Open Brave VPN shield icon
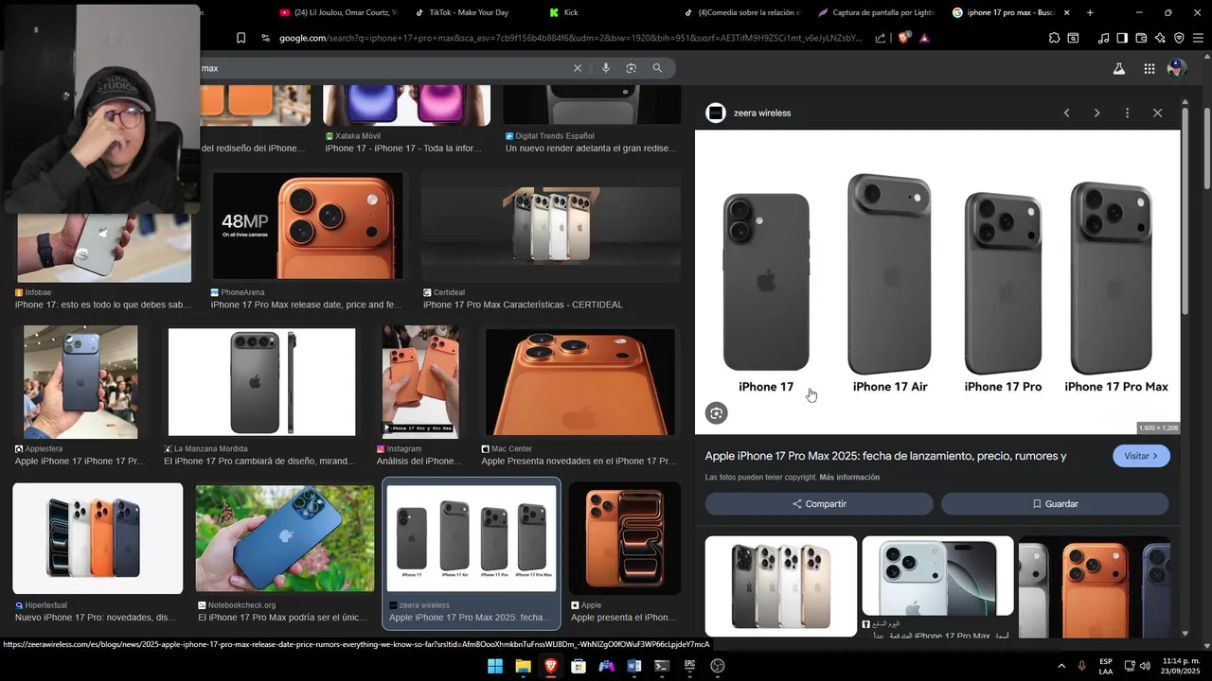The image size is (1212, 681). 1179,38
